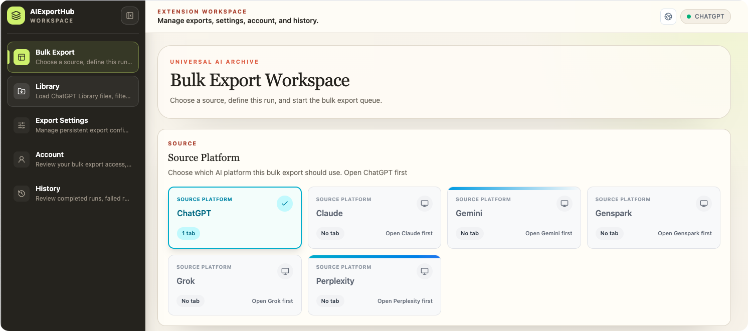
Task: Select Claude as source platform
Action: [x=375, y=218]
